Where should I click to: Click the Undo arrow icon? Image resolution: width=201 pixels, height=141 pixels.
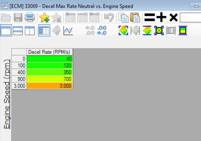[109, 18]
